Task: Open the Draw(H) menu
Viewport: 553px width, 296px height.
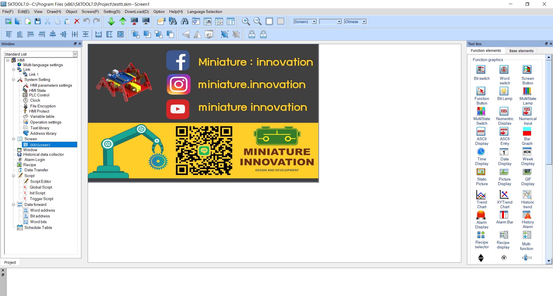Action: pos(54,12)
